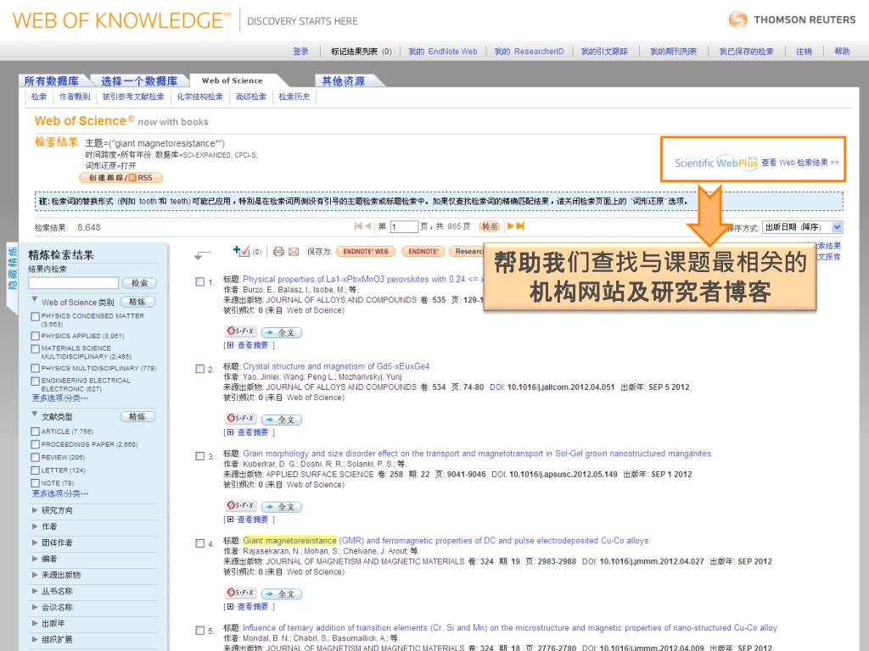Viewport: 869px width, 651px height.
Task: Click the 登录 link
Action: tap(300, 52)
